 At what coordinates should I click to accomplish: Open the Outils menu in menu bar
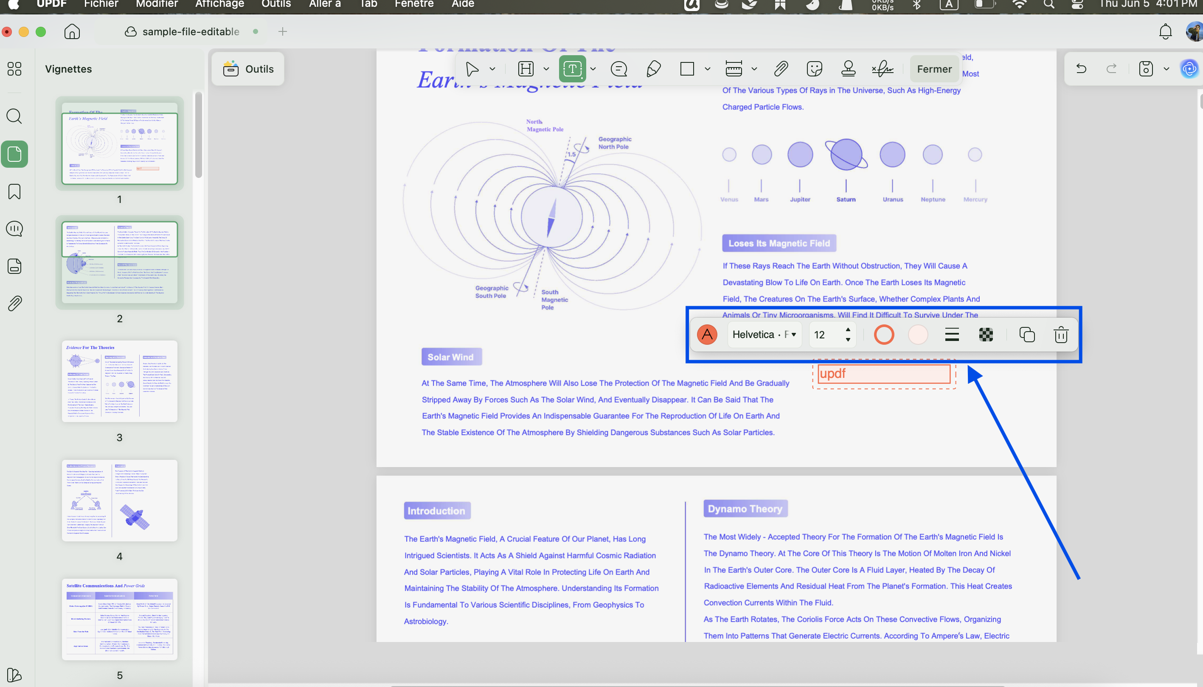(x=276, y=4)
